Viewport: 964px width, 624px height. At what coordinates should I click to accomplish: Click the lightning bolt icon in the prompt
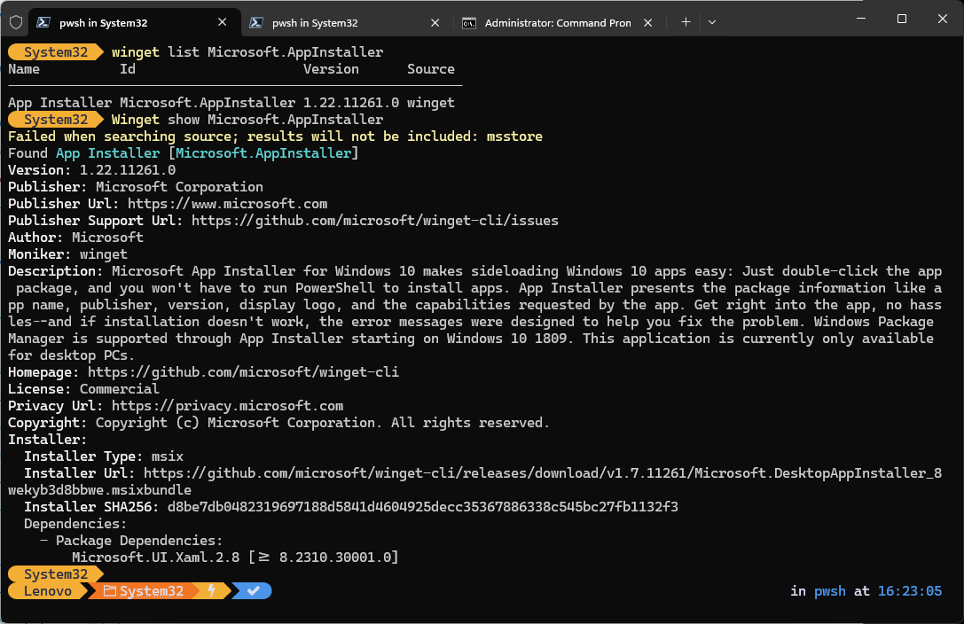[212, 590]
